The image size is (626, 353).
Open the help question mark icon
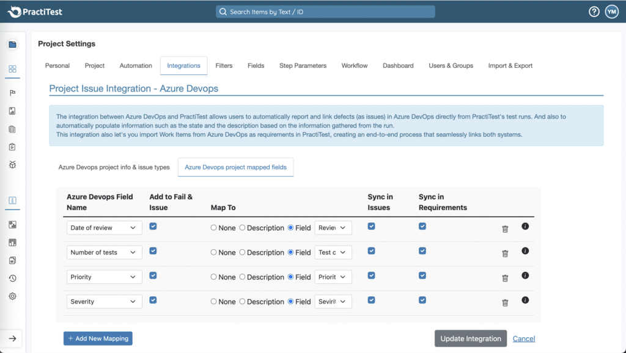point(594,11)
